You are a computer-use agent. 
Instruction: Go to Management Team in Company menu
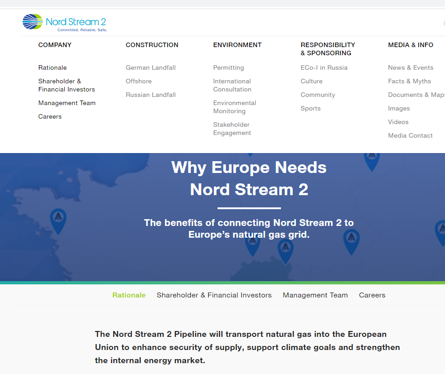pyautogui.click(x=67, y=103)
